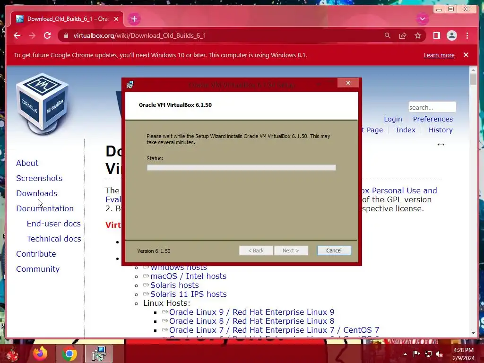
Task: Close the Download_Old_Builds_6_1 tab
Action: click(116, 19)
